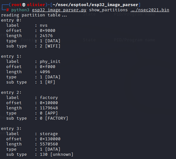176x159 pixels.
Task: Click the 0x9000 offset value
Action: (x=48, y=31)
